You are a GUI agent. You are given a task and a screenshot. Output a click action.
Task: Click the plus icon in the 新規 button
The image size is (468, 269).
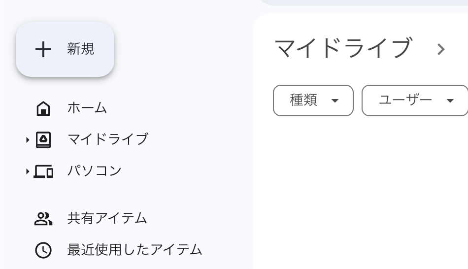[43, 49]
